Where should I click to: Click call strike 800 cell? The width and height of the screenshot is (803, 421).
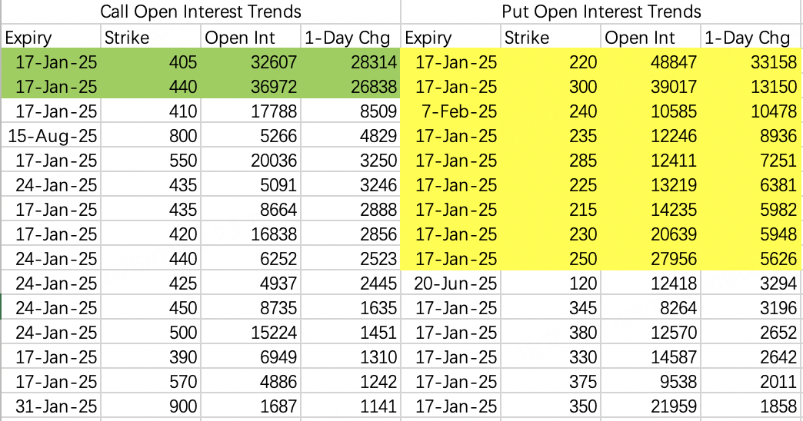151,135
